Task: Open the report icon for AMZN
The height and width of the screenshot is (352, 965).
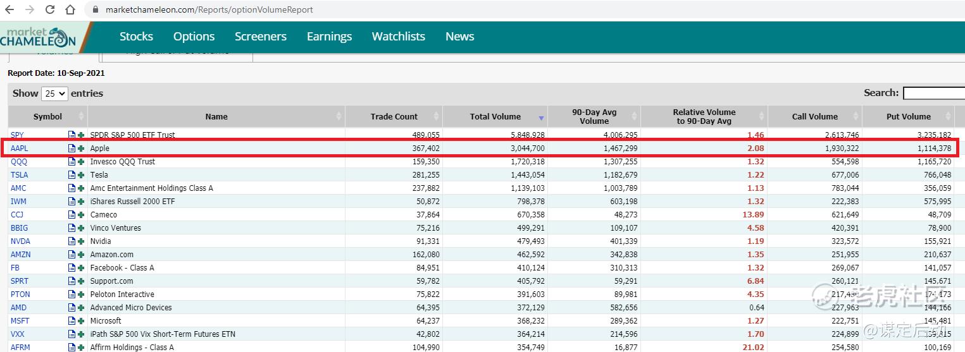Action: click(72, 255)
